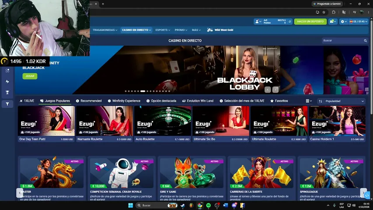
Task: Go to next banner slide arrow
Action: (275, 90)
